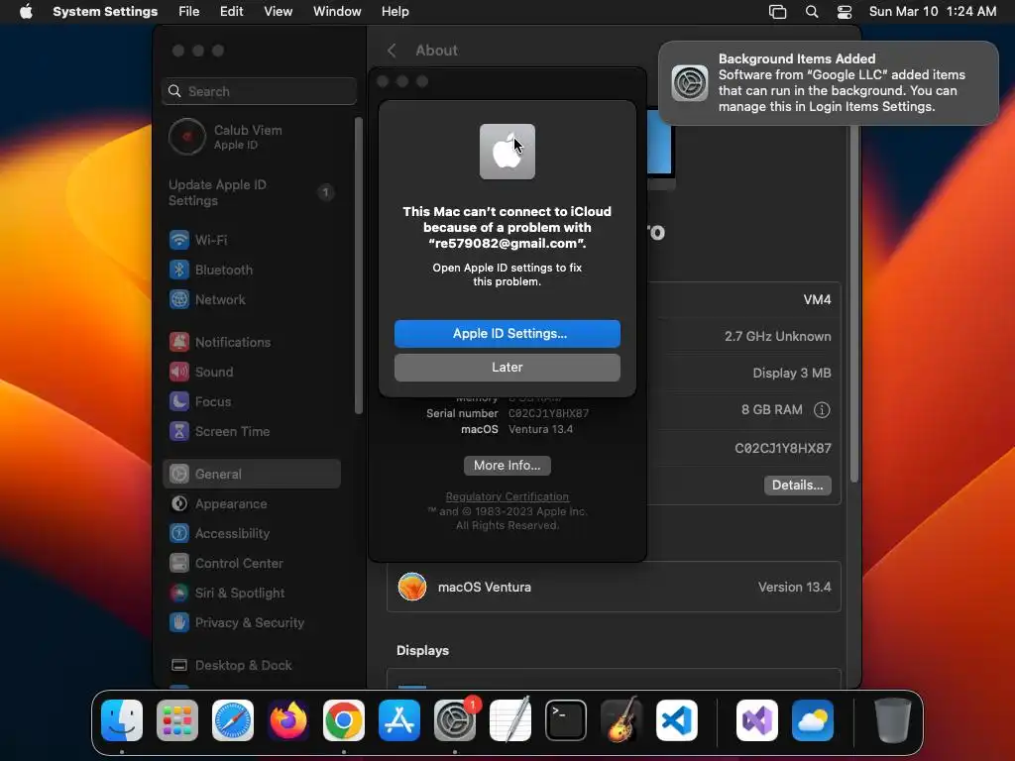Viewport: 1015px width, 761px height.
Task: Launch Visual Studio Code from Dock
Action: pos(676,720)
